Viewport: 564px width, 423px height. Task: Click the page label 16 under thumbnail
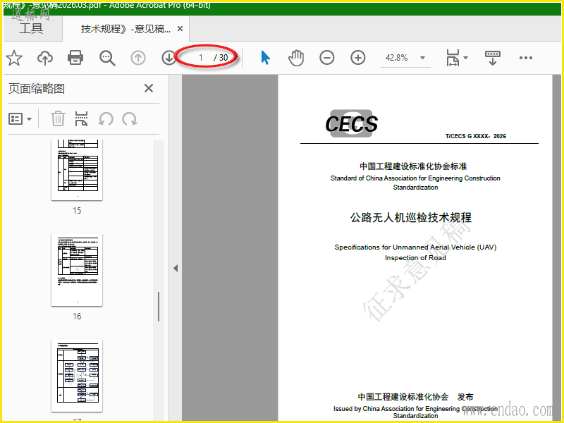[77, 316]
